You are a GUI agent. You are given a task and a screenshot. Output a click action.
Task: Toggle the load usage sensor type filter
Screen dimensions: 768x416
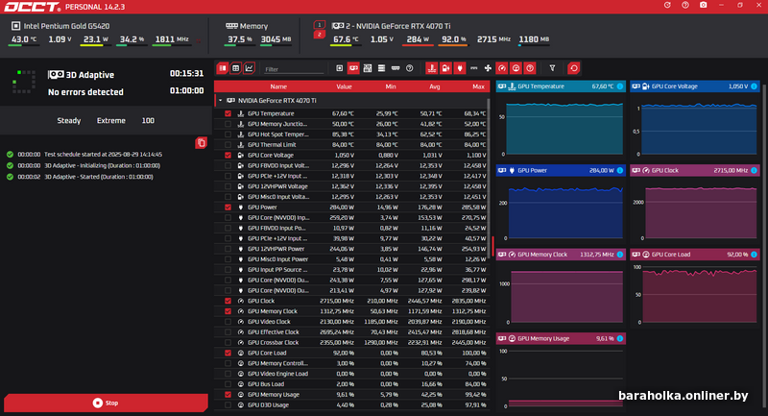[x=516, y=68]
